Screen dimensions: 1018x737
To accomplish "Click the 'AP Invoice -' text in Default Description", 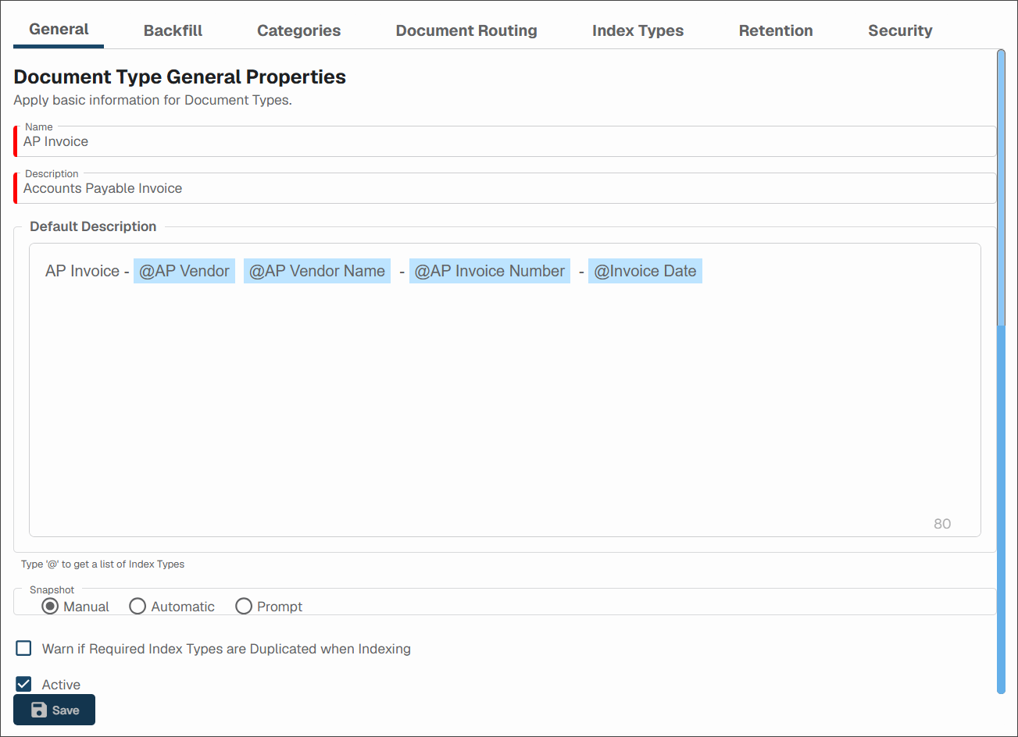I will (87, 271).
